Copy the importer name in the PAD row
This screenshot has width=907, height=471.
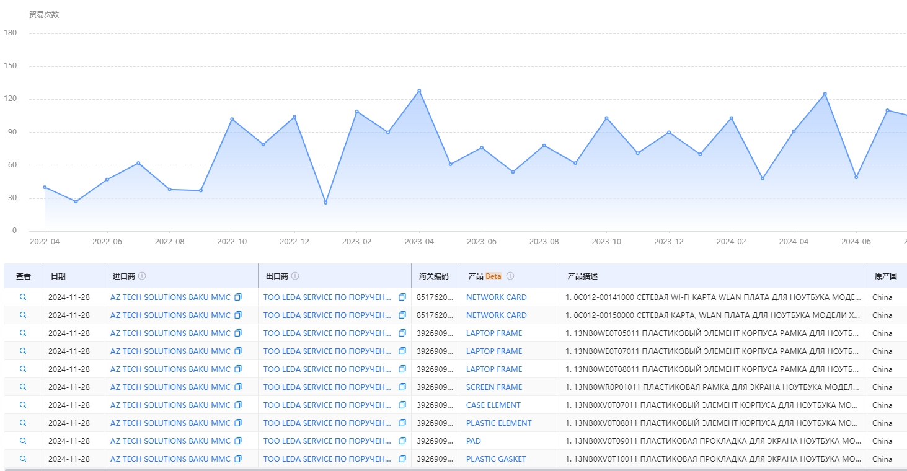[238, 441]
